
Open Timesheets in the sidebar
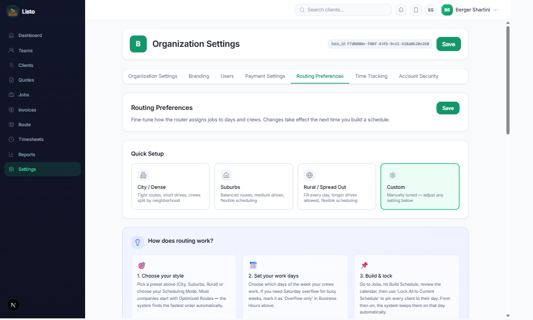pos(43,139)
